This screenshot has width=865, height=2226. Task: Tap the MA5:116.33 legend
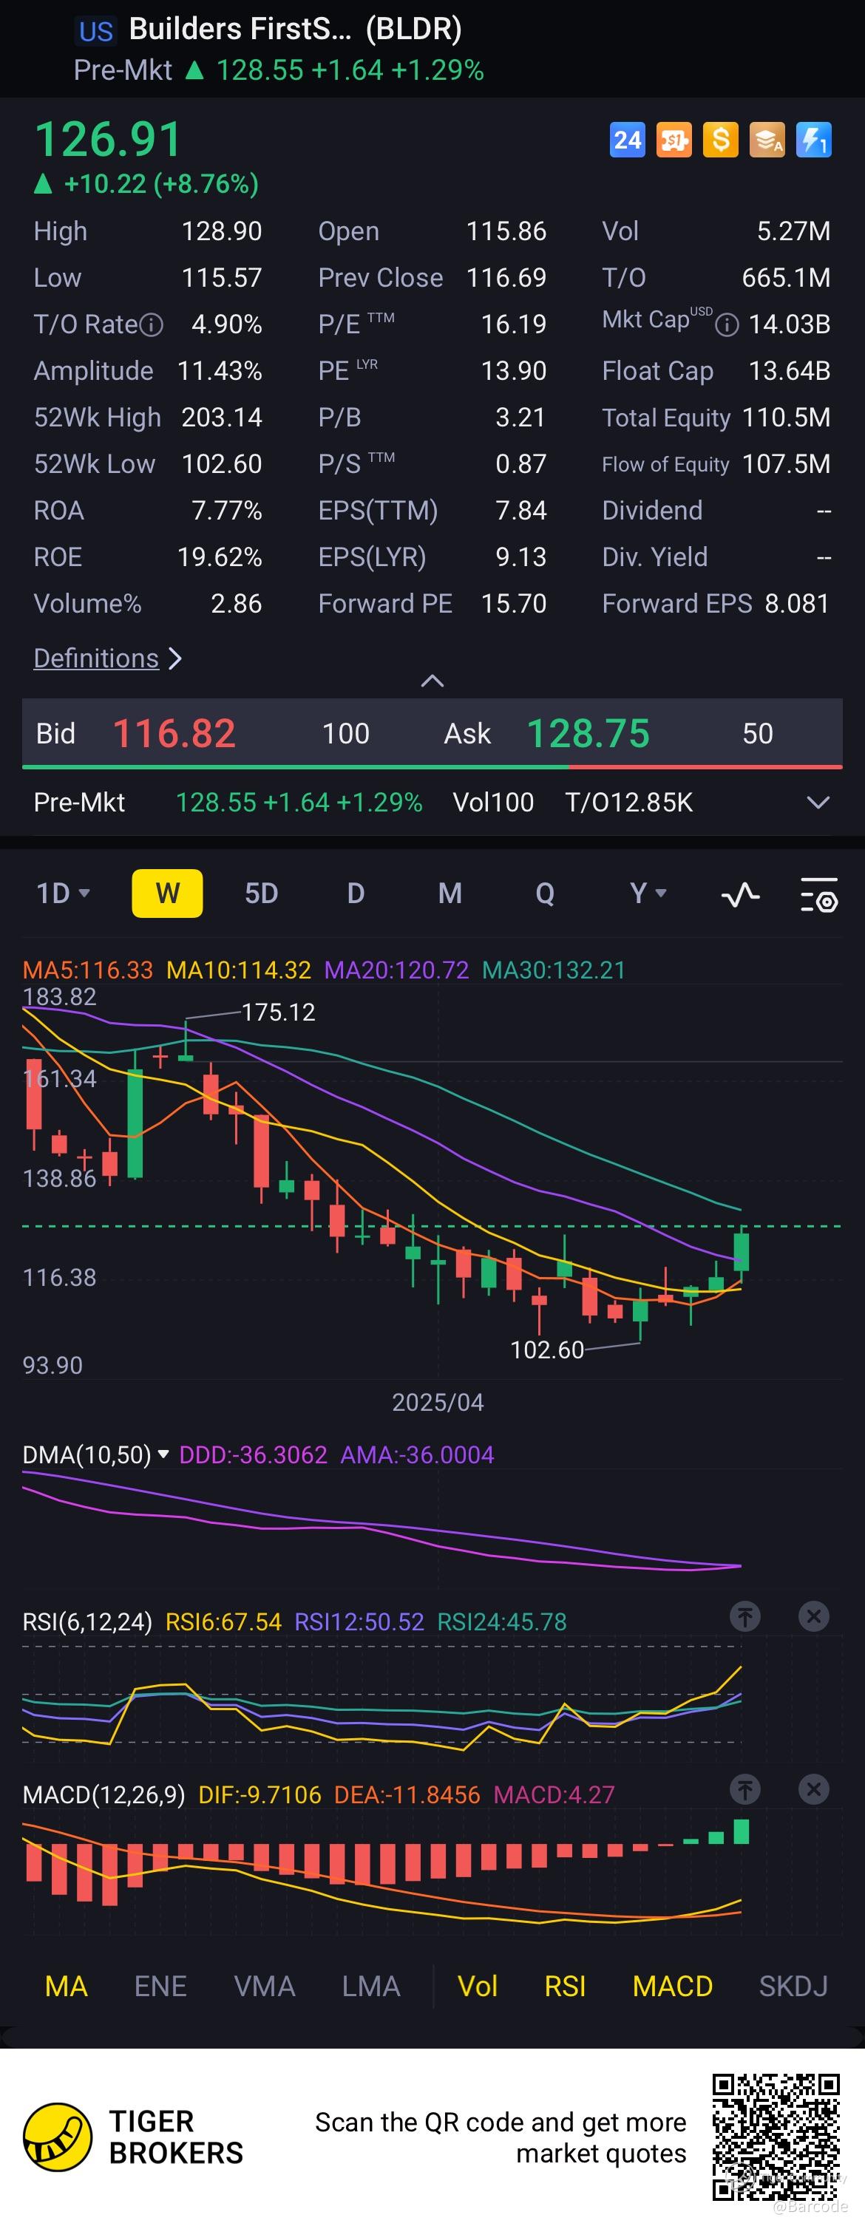[87, 970]
